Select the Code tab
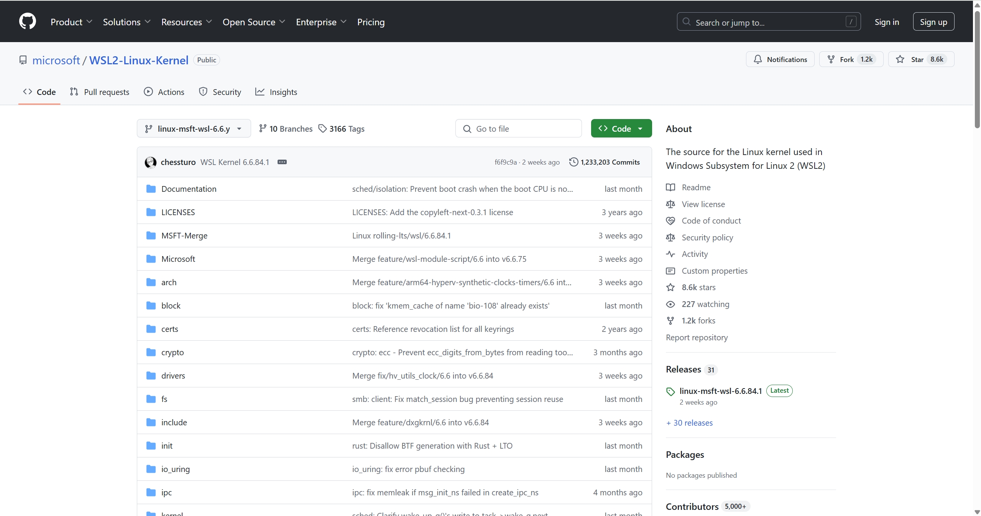Screen dimensions: 981x516 [39, 92]
